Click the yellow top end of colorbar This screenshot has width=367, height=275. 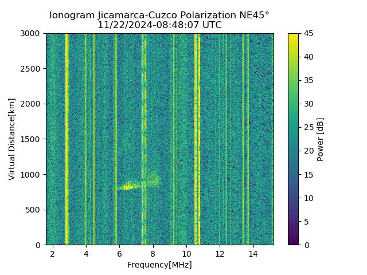(x=293, y=36)
